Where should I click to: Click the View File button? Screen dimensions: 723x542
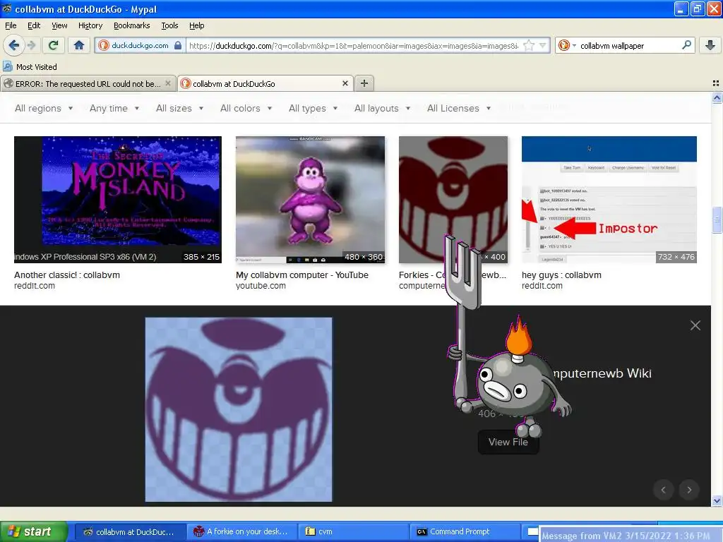tap(508, 442)
